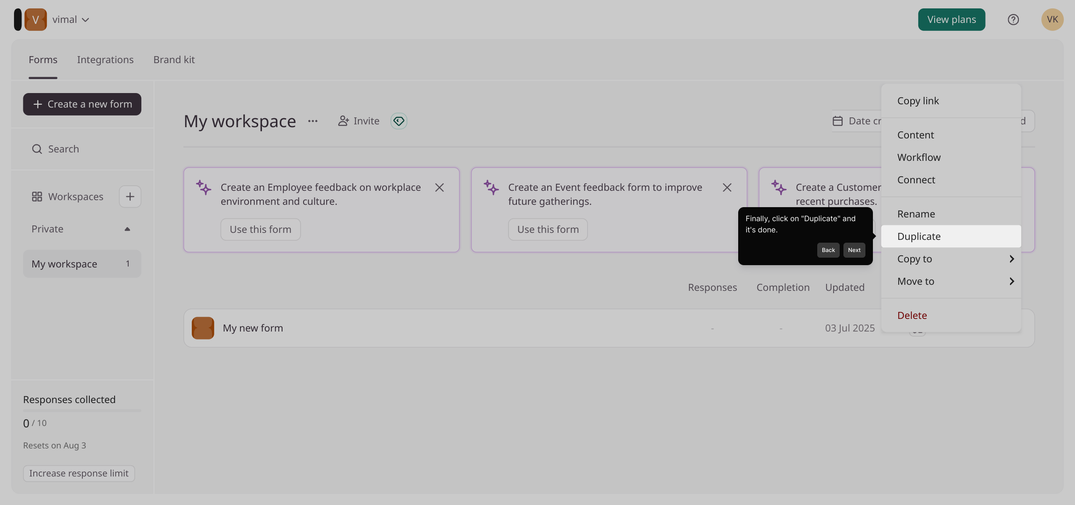Click the My workspace heading
This screenshot has height=505, width=1075.
pyautogui.click(x=240, y=121)
